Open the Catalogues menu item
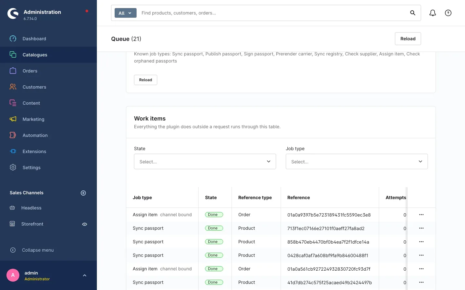The width and height of the screenshot is (465, 290). coord(48,55)
